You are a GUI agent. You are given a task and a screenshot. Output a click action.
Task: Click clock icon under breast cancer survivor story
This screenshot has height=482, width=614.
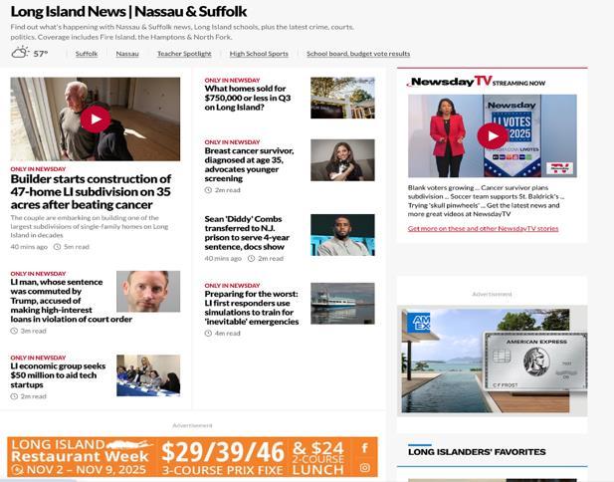(208, 190)
